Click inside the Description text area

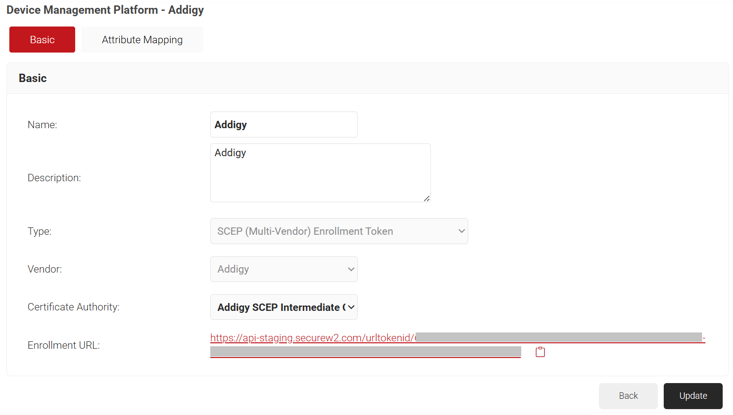320,173
